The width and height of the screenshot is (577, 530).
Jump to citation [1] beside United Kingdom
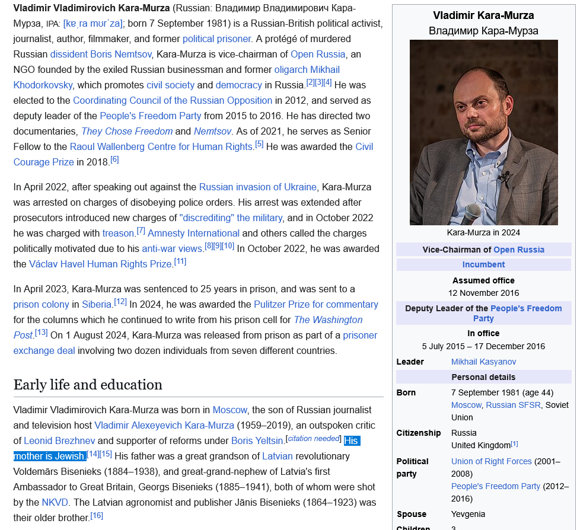coord(515,444)
